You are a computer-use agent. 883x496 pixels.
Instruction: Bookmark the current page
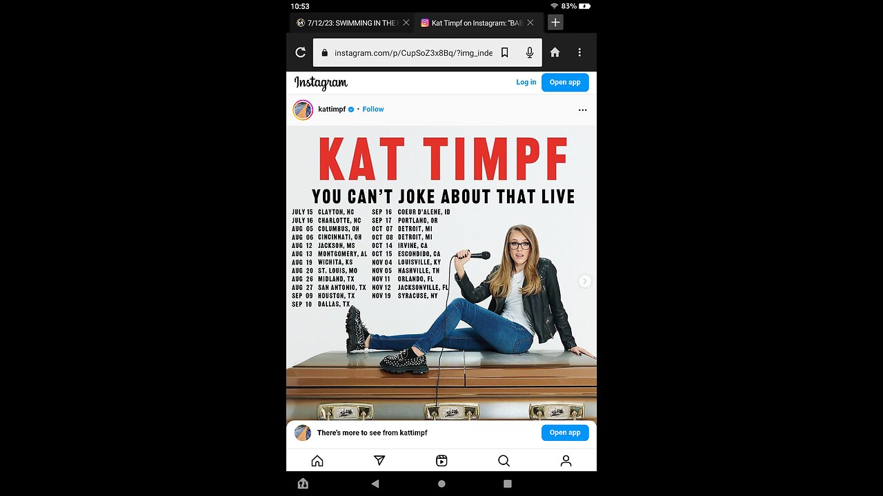[504, 52]
